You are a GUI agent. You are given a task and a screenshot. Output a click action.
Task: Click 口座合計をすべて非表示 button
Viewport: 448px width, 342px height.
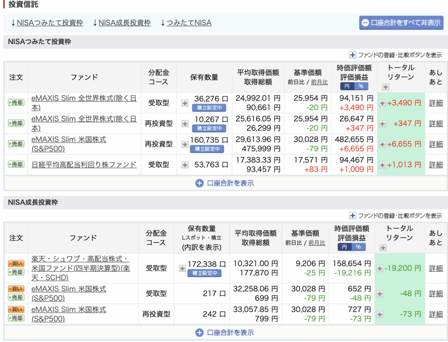401,23
